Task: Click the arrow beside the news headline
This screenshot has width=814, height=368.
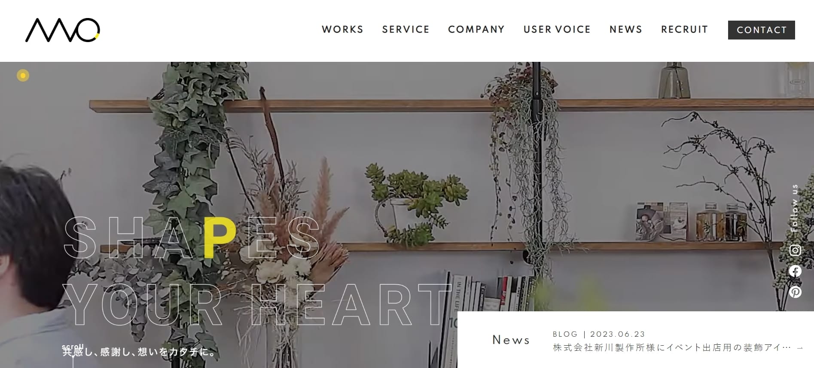Action: (799, 348)
